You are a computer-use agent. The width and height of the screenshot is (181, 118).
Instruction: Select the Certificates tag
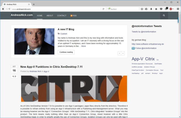(158, 64)
